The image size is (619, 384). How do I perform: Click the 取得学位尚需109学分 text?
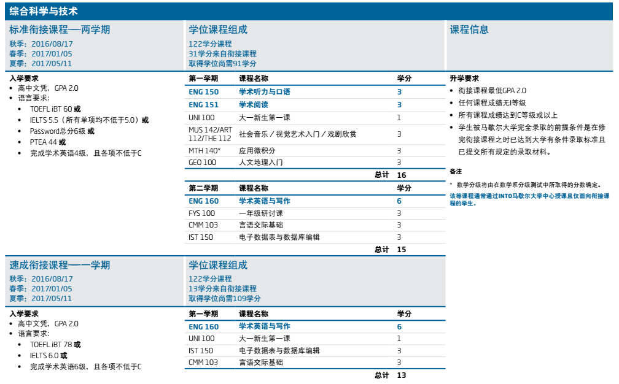(x=224, y=299)
